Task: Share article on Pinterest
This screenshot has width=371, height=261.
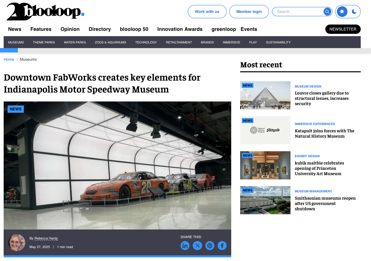Action: coord(210,246)
